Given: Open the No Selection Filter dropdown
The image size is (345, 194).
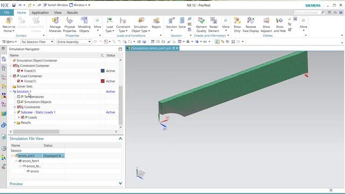Looking at the screenshot, I should pyautogui.click(x=37, y=41).
